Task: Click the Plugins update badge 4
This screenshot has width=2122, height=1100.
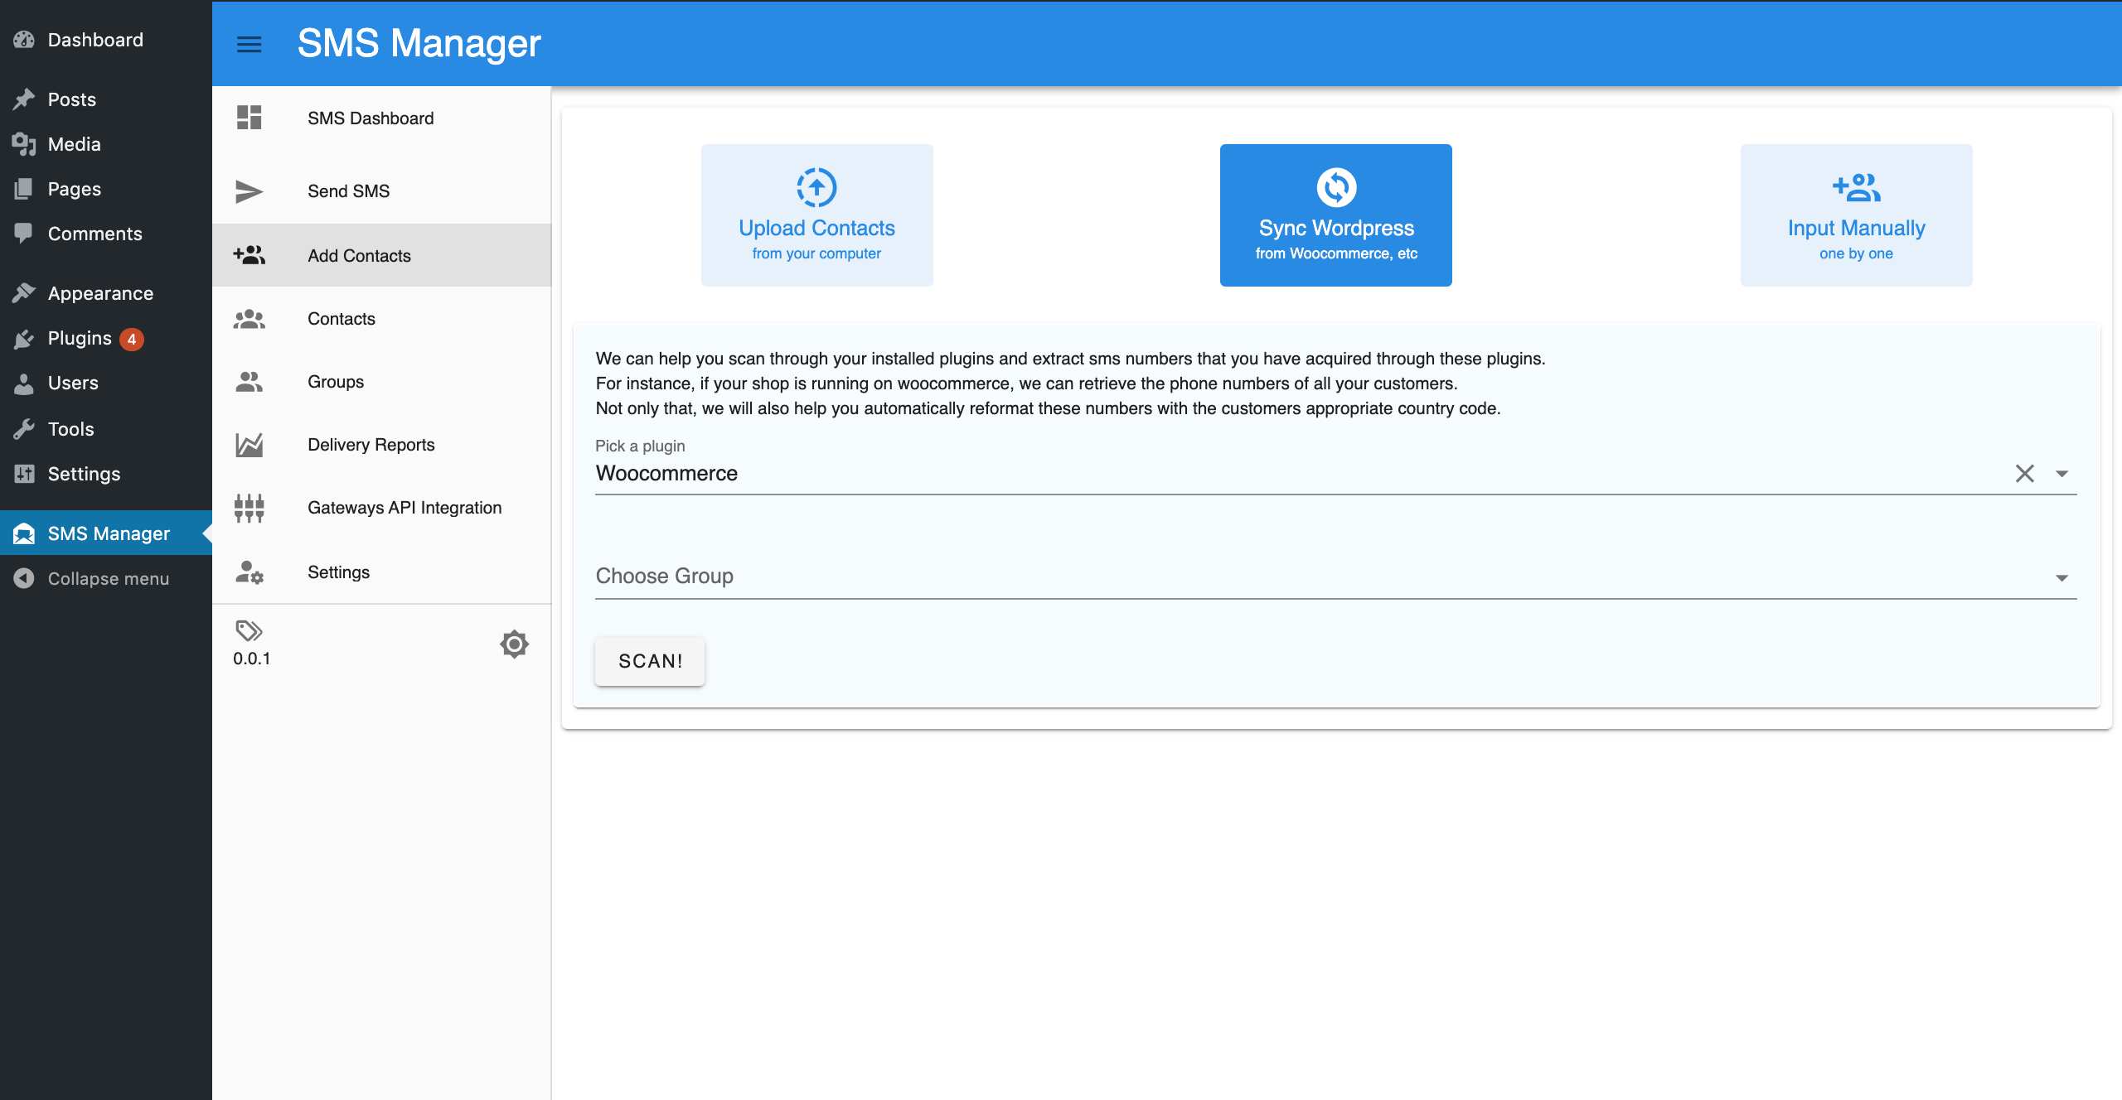Action: pyautogui.click(x=131, y=339)
